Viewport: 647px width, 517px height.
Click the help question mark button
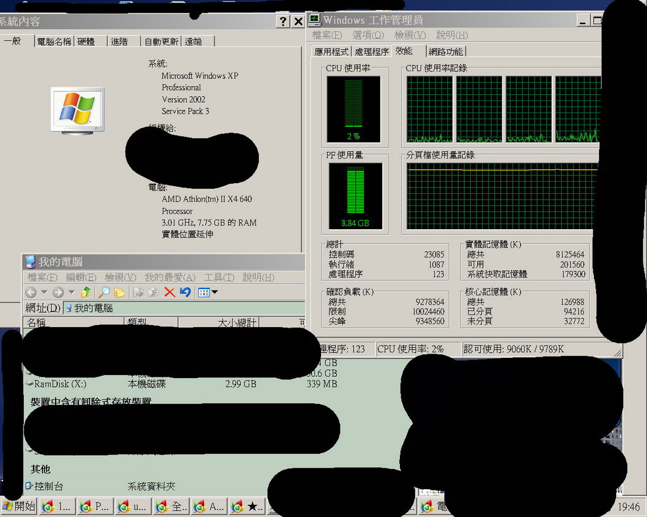point(282,21)
